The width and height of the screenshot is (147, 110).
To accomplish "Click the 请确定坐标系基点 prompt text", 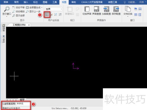I will (x=11, y=108).
